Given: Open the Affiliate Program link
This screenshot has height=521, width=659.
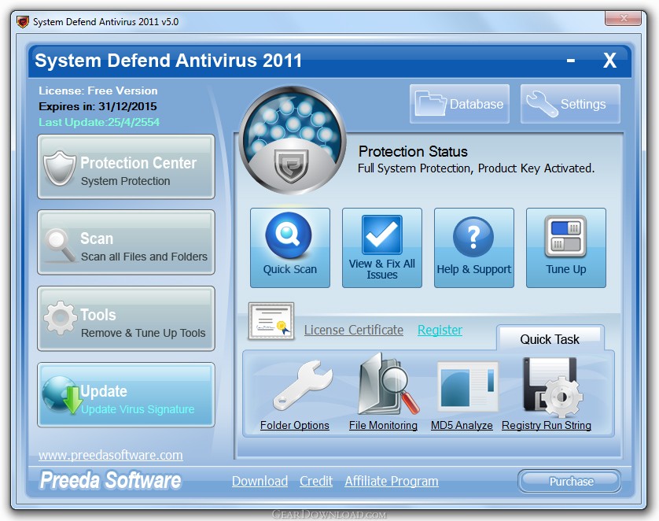Looking at the screenshot, I should click(x=392, y=481).
